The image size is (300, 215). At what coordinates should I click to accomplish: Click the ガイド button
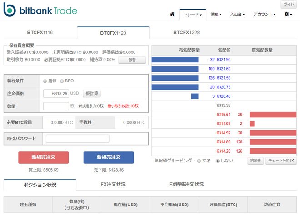[x=288, y=4]
